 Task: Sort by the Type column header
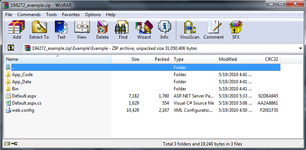click(x=194, y=59)
